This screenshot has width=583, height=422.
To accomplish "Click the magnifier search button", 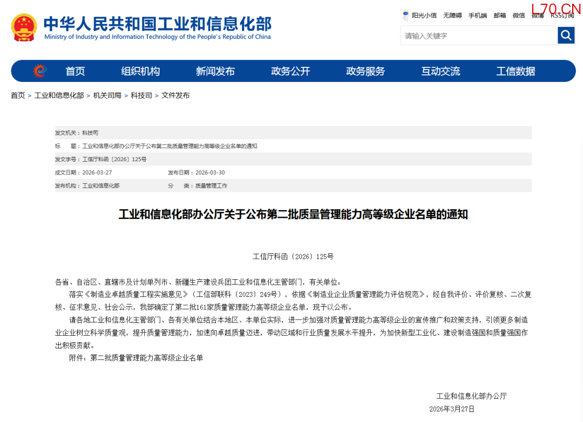I will pos(566,36).
